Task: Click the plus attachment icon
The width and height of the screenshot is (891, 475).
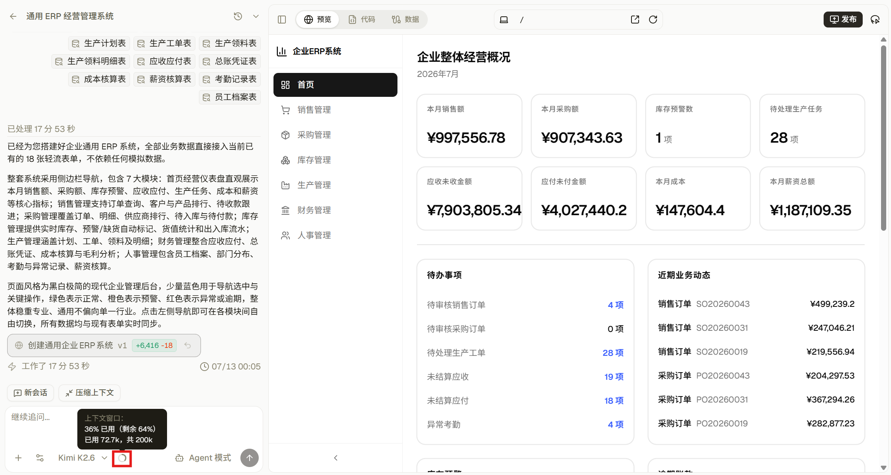Action: click(x=18, y=458)
